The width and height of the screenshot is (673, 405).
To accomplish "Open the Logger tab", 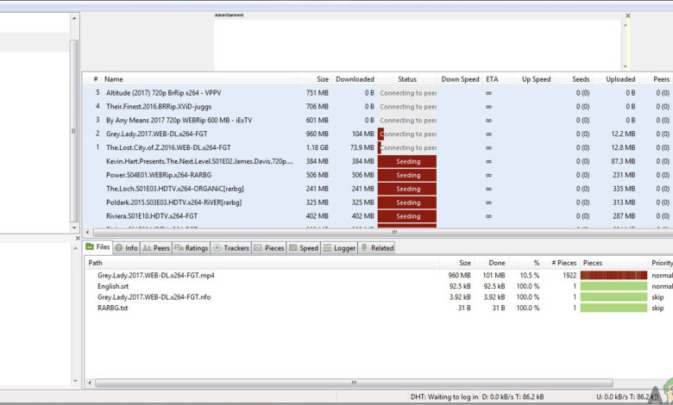I will tap(339, 247).
